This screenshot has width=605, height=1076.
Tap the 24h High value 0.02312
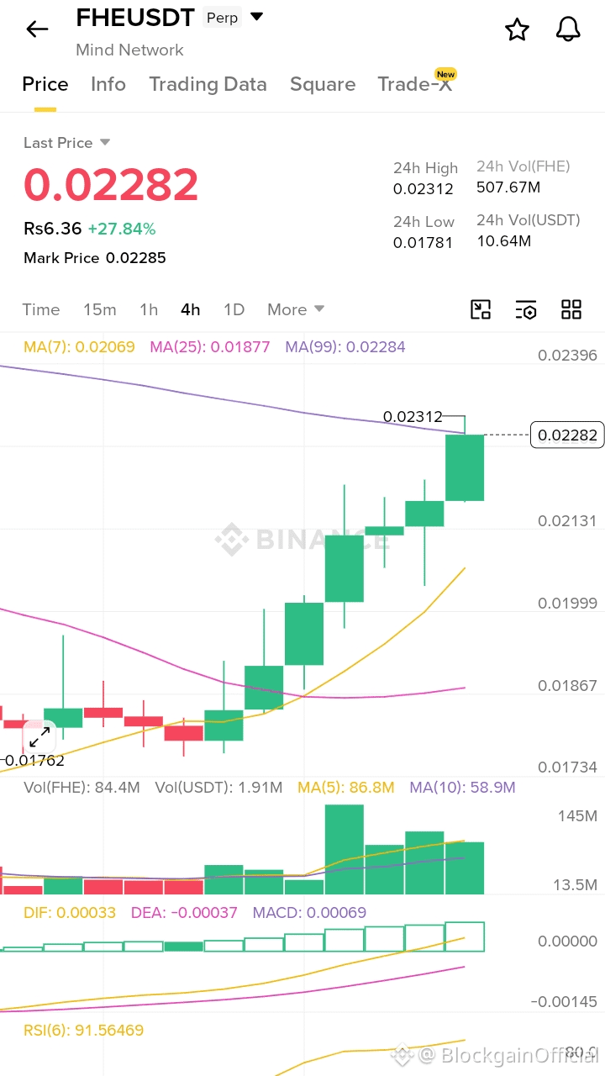pos(423,189)
